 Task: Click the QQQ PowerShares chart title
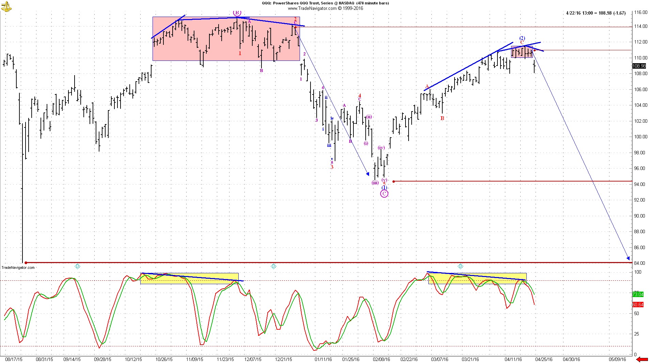coord(325,3)
